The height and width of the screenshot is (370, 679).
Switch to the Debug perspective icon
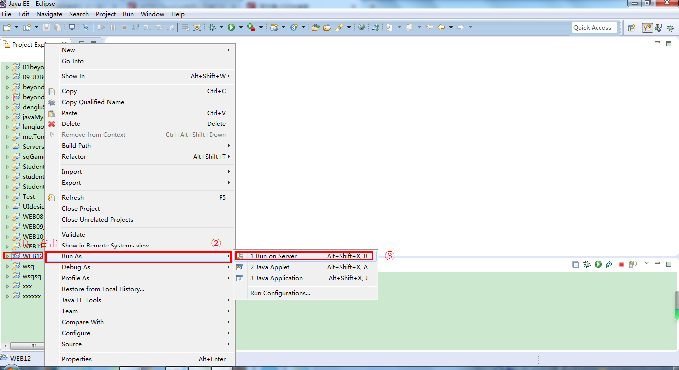point(670,28)
